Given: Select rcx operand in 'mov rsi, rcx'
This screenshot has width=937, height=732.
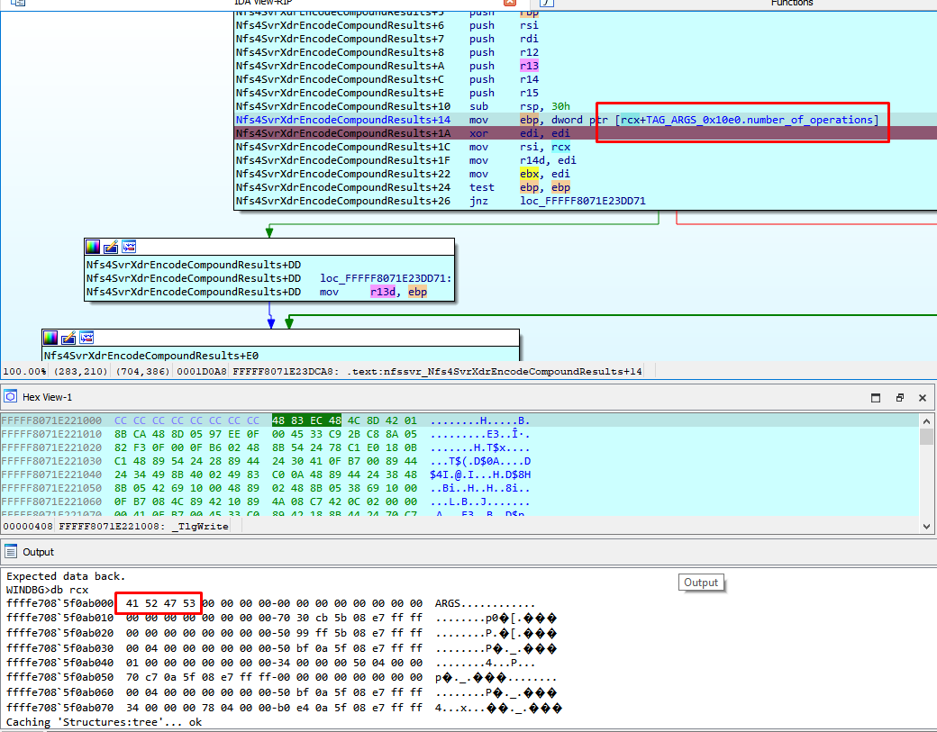Looking at the screenshot, I should pos(560,147).
